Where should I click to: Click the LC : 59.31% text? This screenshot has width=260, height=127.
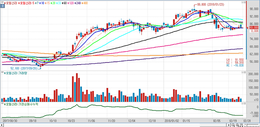235,62
